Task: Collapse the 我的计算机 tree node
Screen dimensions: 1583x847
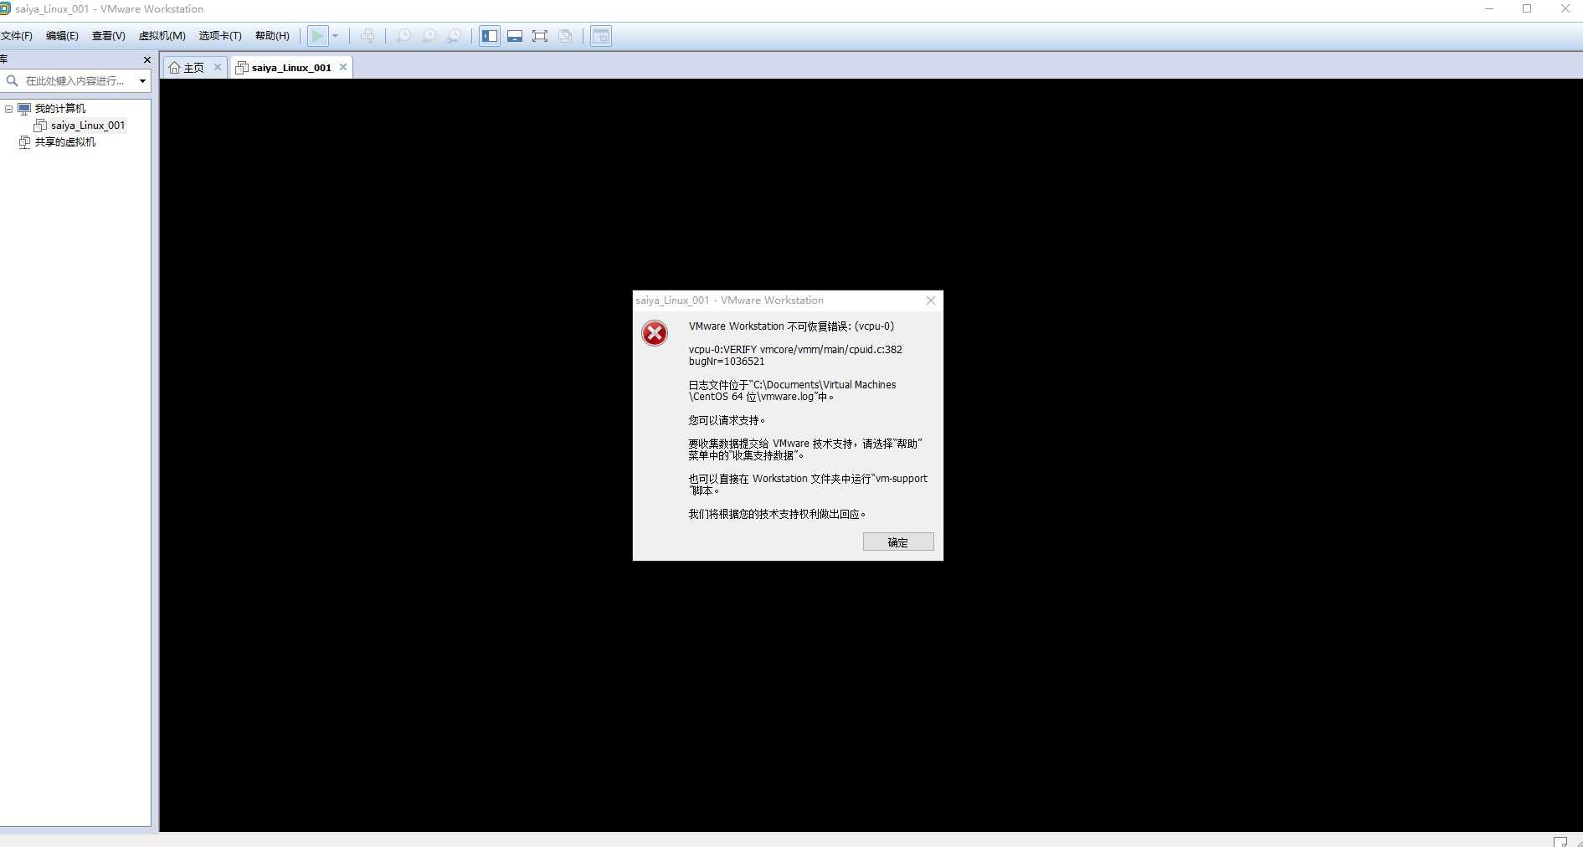Action: point(8,109)
